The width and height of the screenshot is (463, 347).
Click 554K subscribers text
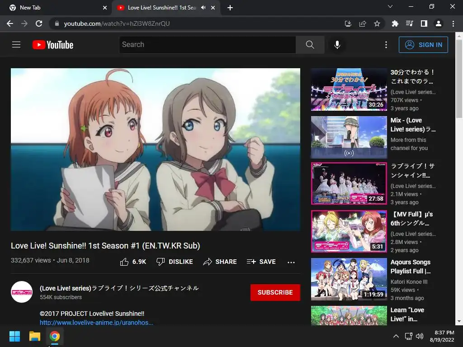click(61, 297)
